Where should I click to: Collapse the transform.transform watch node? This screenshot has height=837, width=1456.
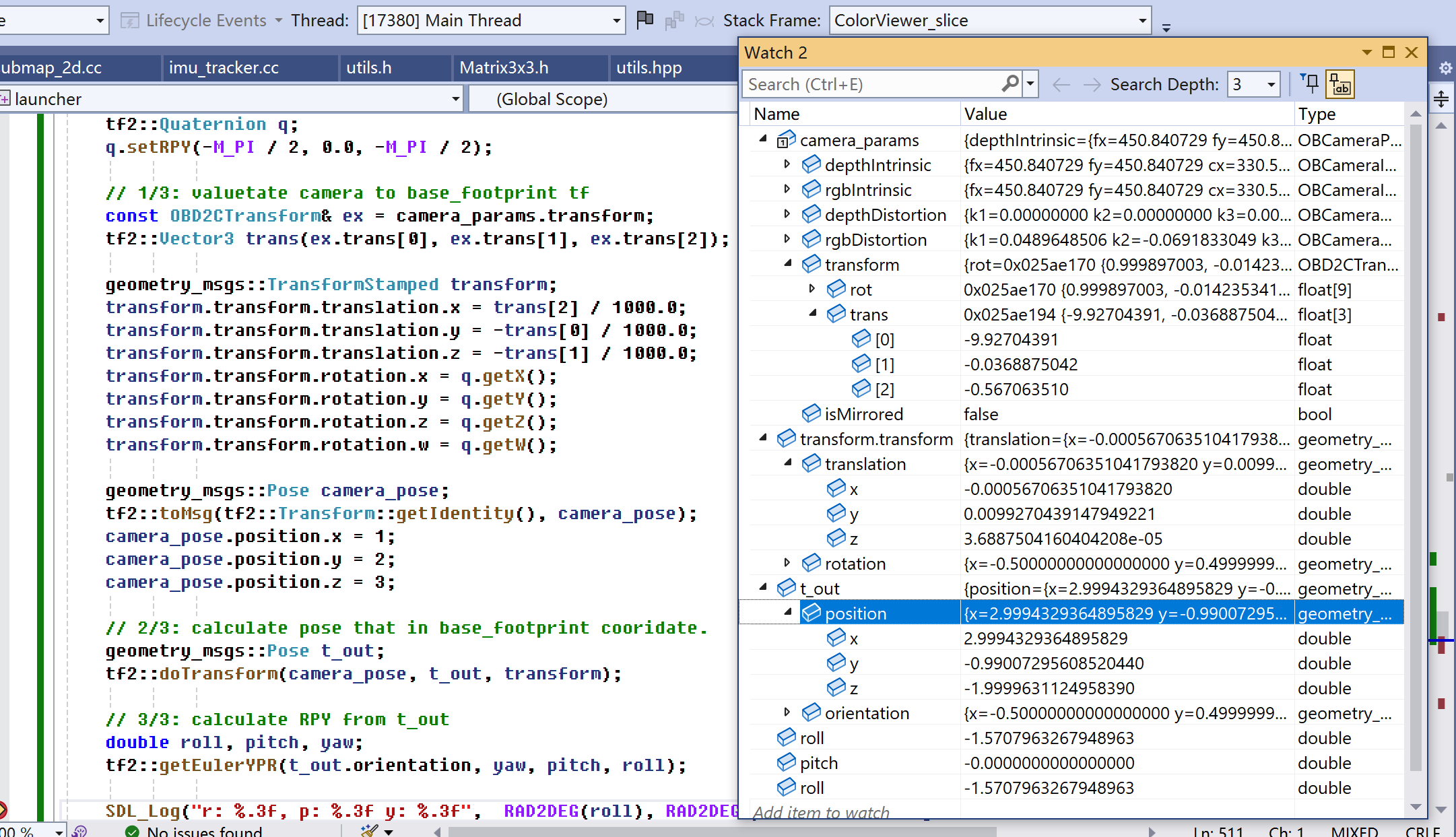coord(763,438)
